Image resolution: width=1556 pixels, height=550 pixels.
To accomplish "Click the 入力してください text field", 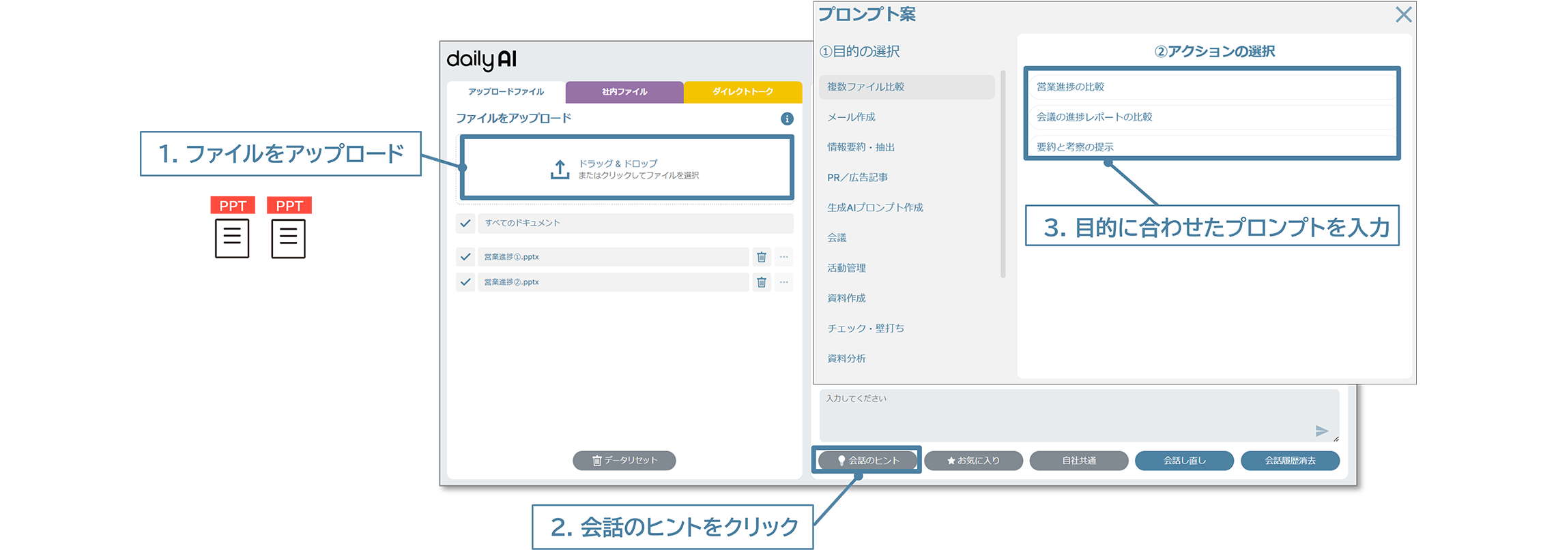I will [x=1079, y=416].
